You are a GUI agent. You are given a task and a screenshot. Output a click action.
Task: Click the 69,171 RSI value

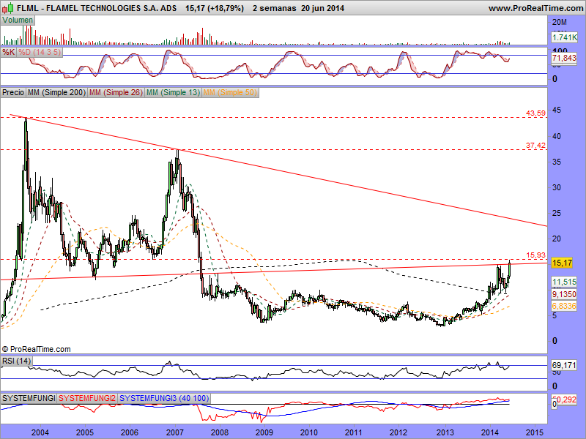(x=564, y=365)
